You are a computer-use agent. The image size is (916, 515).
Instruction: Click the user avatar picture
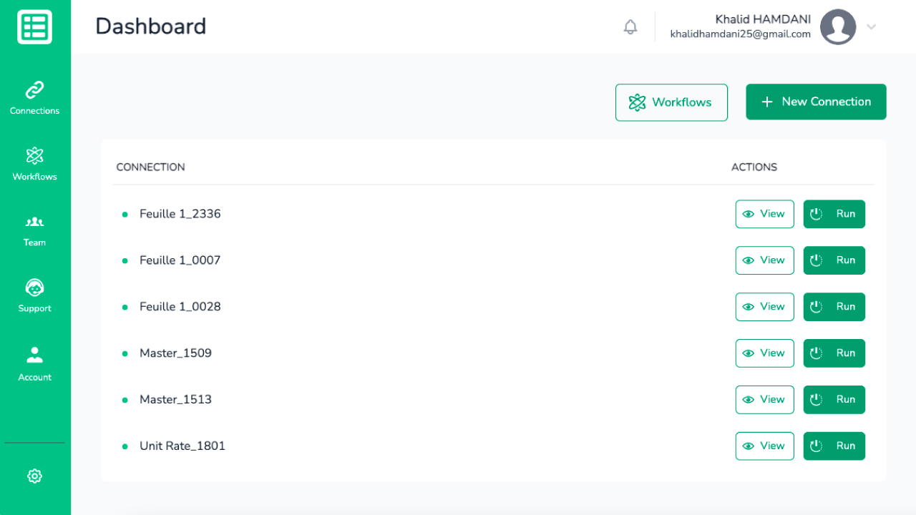(x=838, y=27)
